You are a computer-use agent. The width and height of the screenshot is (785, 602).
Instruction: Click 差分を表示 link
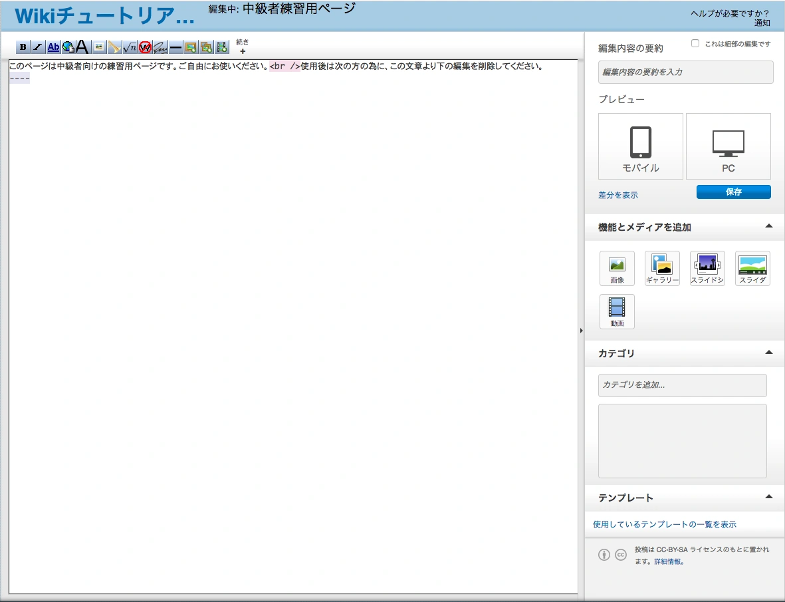click(617, 196)
